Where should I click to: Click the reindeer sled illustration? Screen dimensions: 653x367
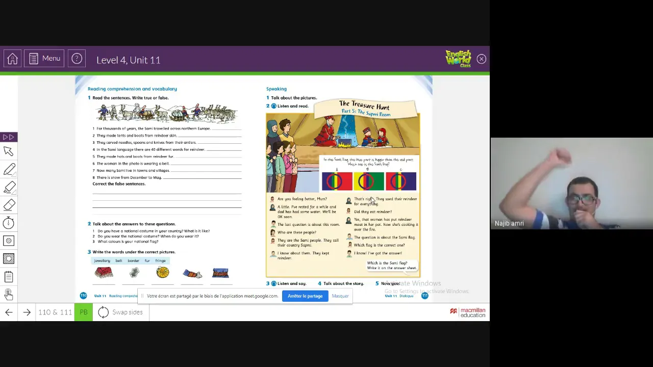[167, 113]
